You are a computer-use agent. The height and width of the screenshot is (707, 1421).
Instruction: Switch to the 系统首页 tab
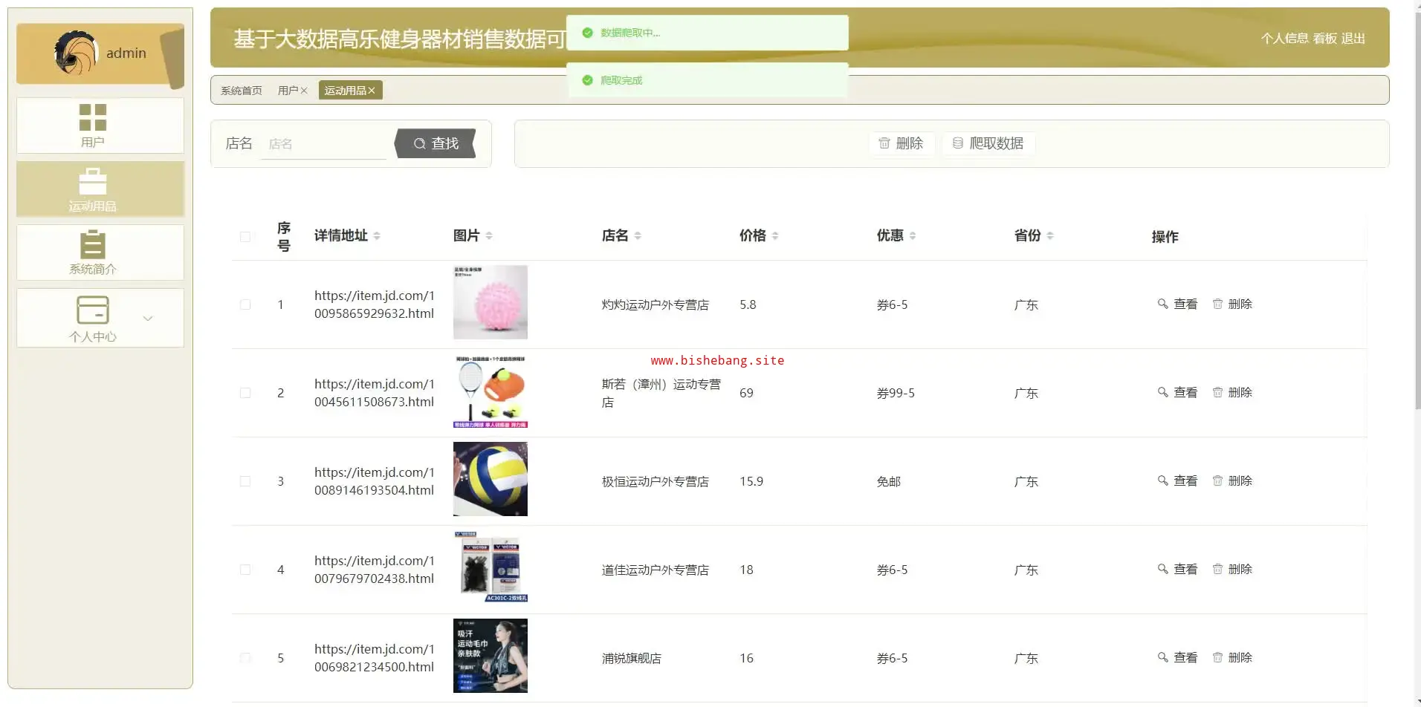[x=242, y=91]
